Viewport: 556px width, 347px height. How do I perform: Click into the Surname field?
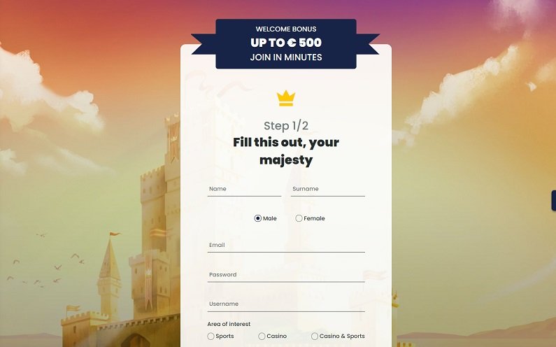coord(327,189)
